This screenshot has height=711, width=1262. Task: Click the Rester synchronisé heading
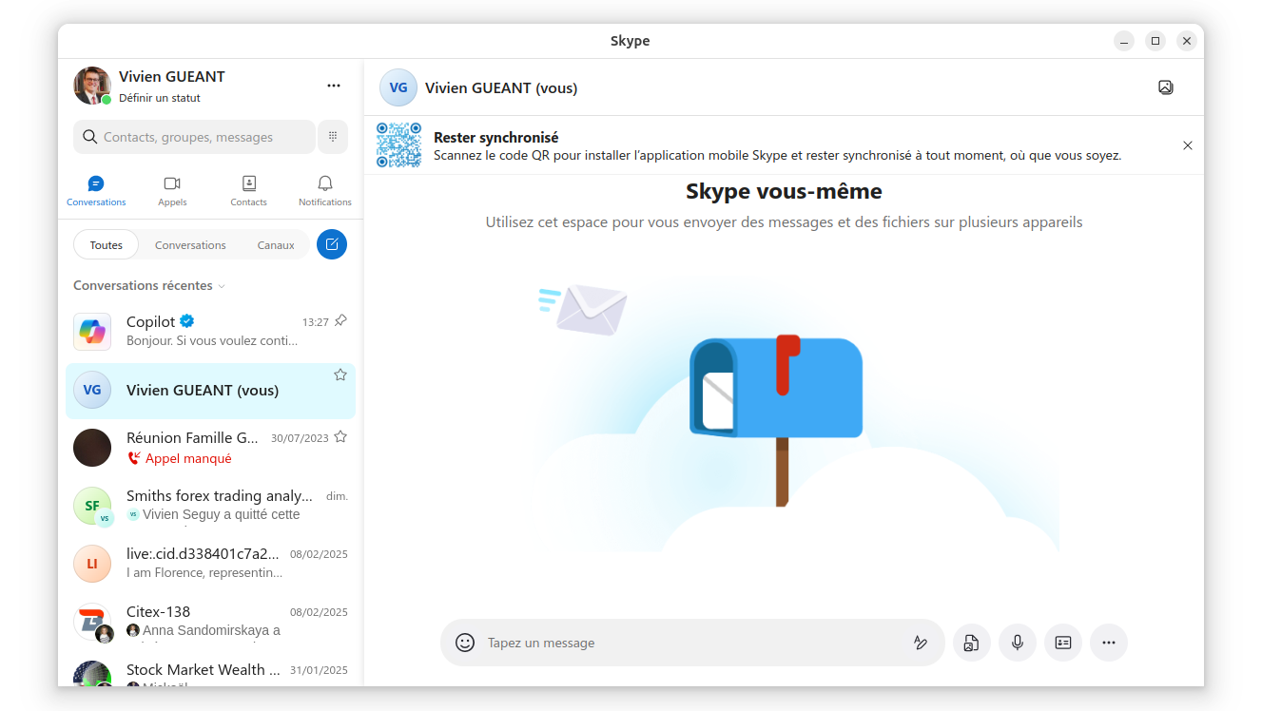point(495,138)
